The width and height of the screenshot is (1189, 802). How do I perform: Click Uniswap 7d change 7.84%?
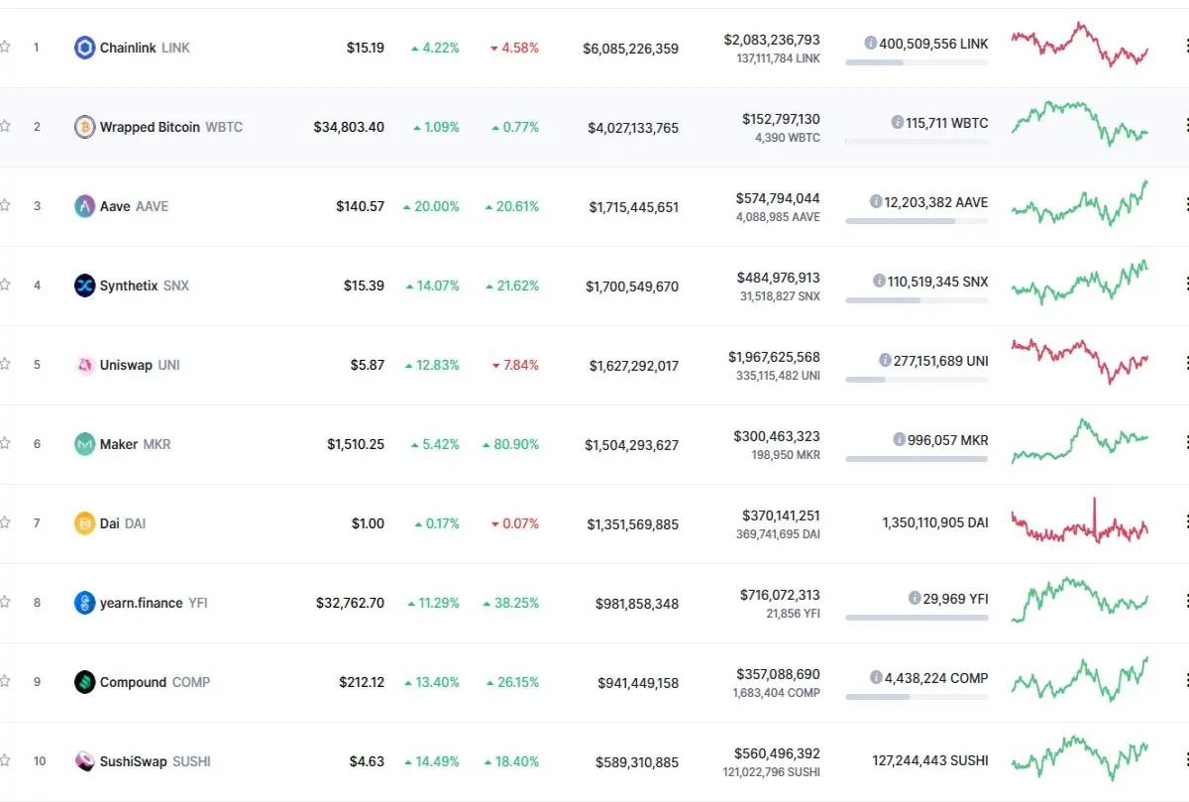coord(515,365)
